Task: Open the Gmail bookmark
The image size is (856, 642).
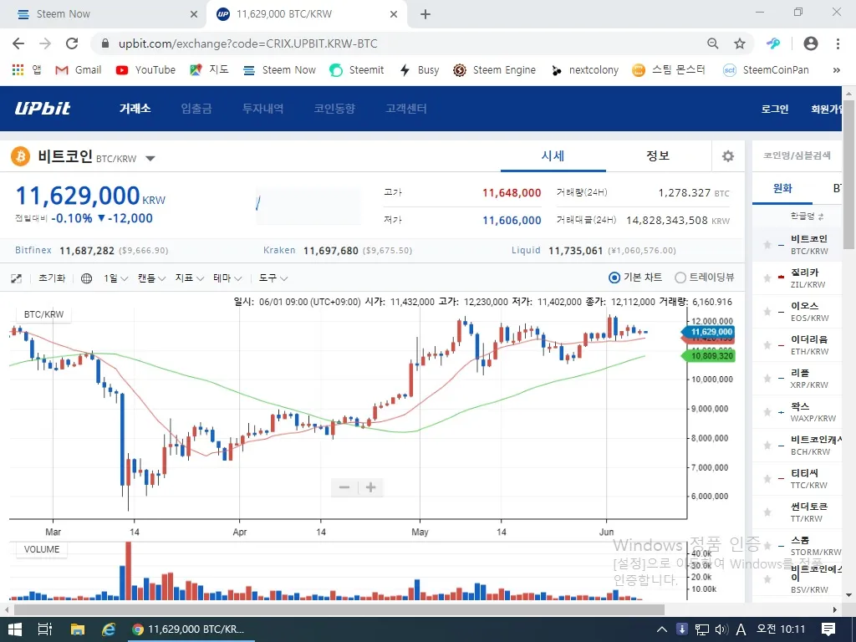Action: pyautogui.click(x=79, y=70)
